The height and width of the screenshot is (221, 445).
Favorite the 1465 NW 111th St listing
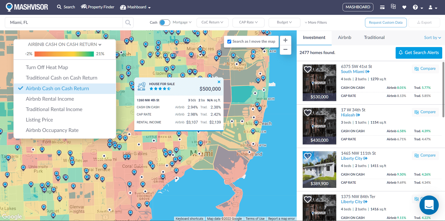click(x=308, y=156)
